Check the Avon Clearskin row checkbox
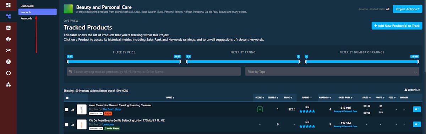The image size is (426, 134). tap(67, 110)
